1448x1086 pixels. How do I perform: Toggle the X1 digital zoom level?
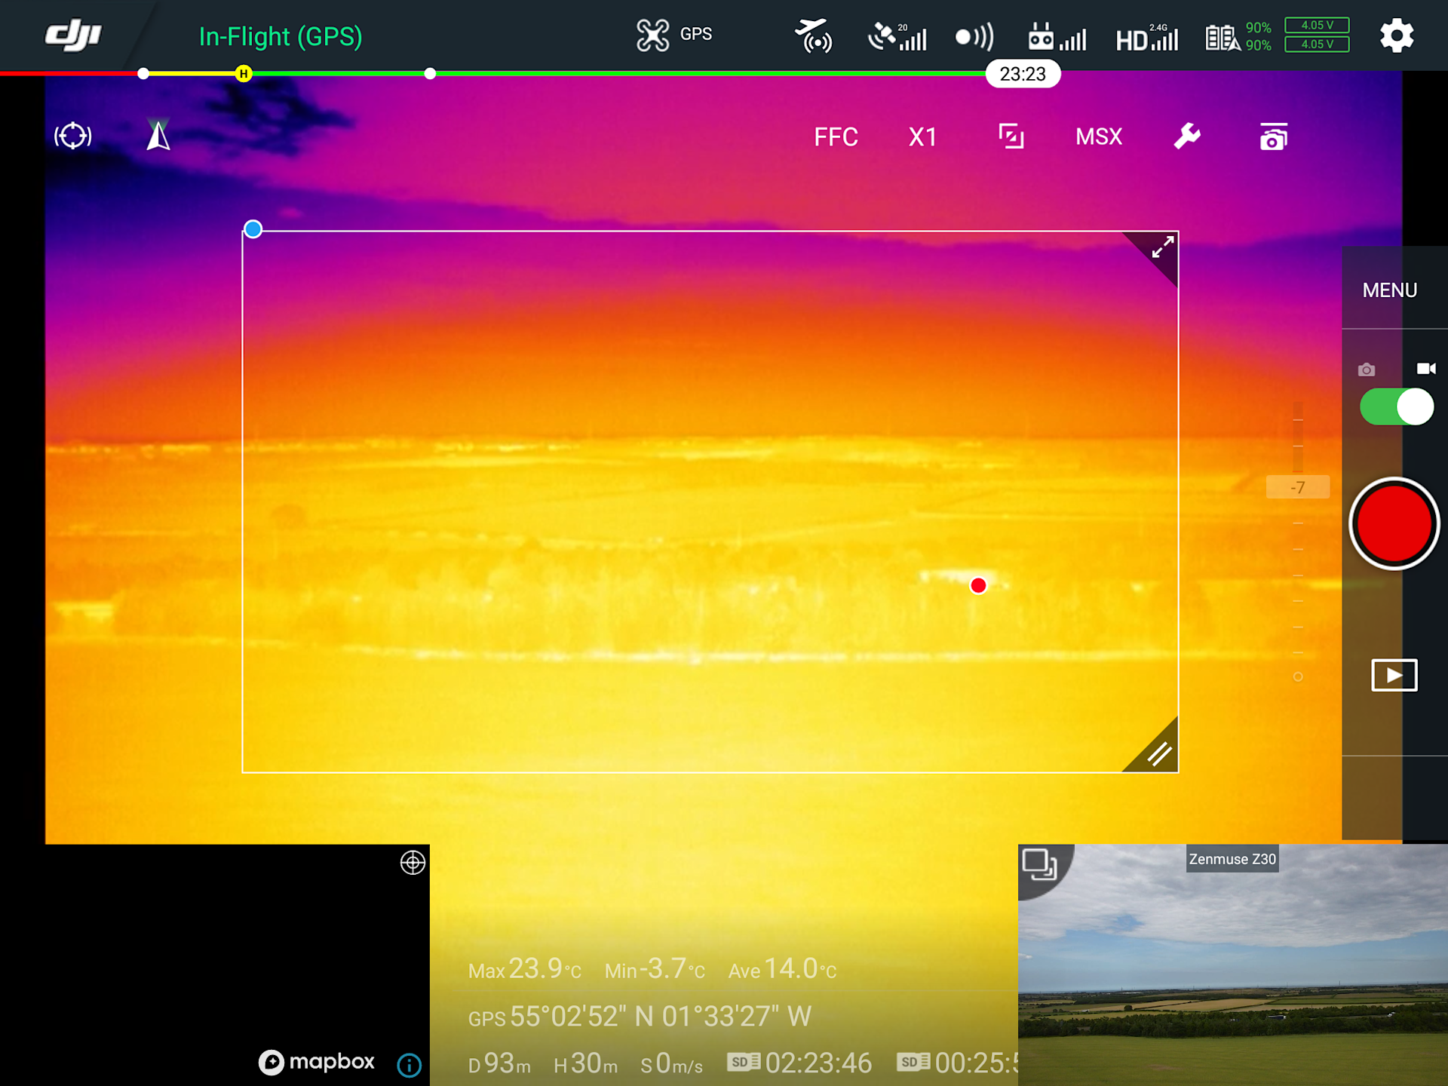pyautogui.click(x=922, y=137)
